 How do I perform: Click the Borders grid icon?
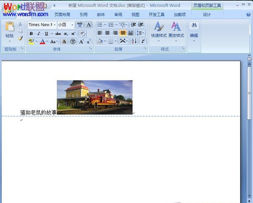(111, 41)
